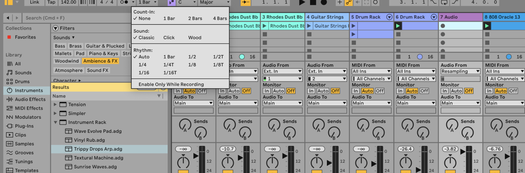Go forward with the browser's right arrow

pyautogui.click(x=17, y=18)
